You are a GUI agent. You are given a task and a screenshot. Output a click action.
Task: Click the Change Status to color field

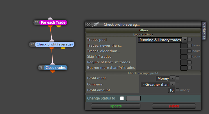click(x=133, y=98)
